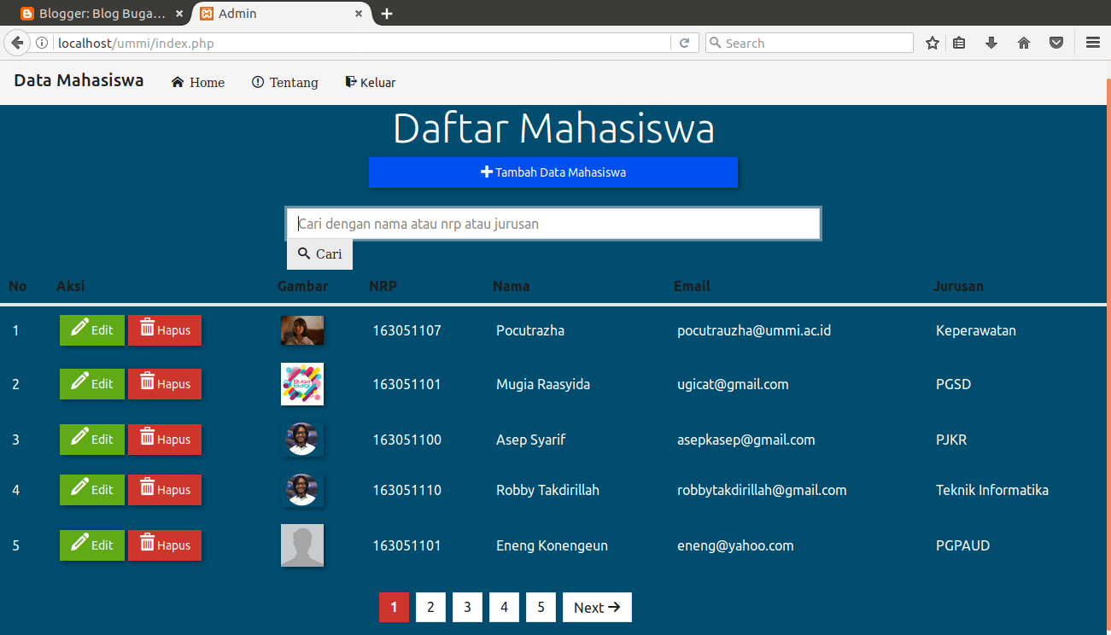Open the Tentang page from the navbar

click(293, 82)
